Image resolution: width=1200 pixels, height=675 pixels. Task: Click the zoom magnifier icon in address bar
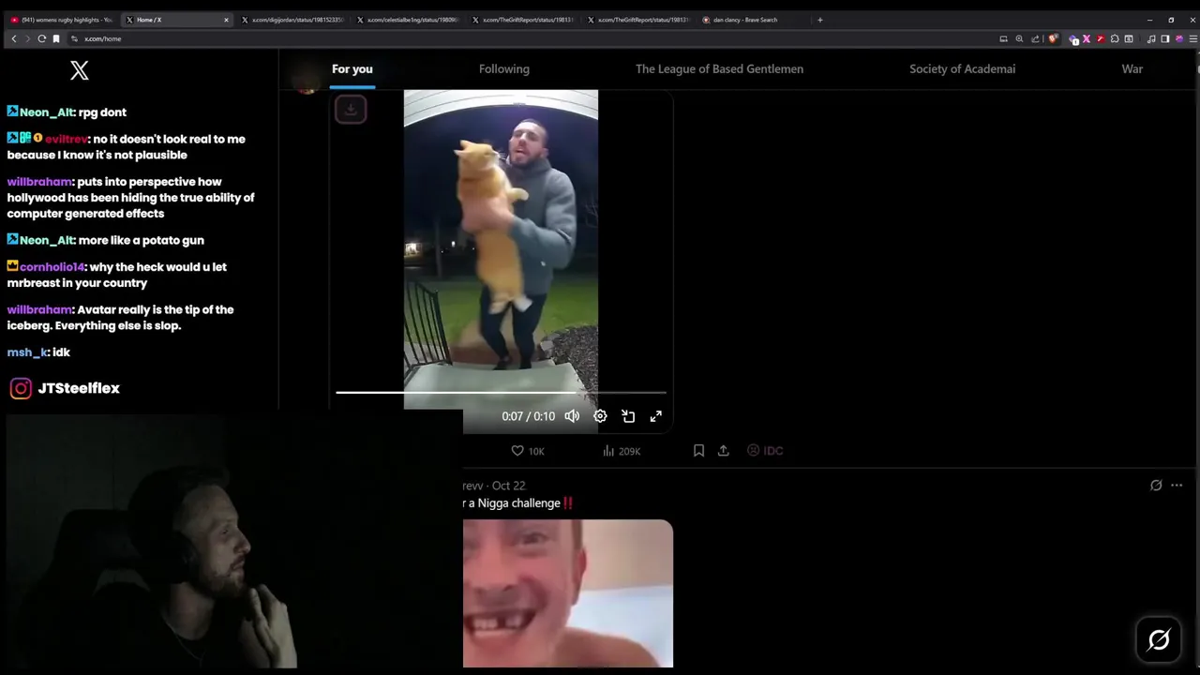[1019, 38]
